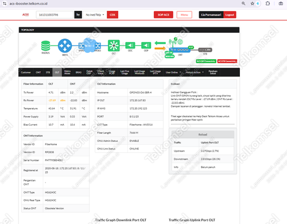This screenshot has height=224, width=287.
Task: Click the Fiber Length value 7666 M
Action: [x=134, y=133]
